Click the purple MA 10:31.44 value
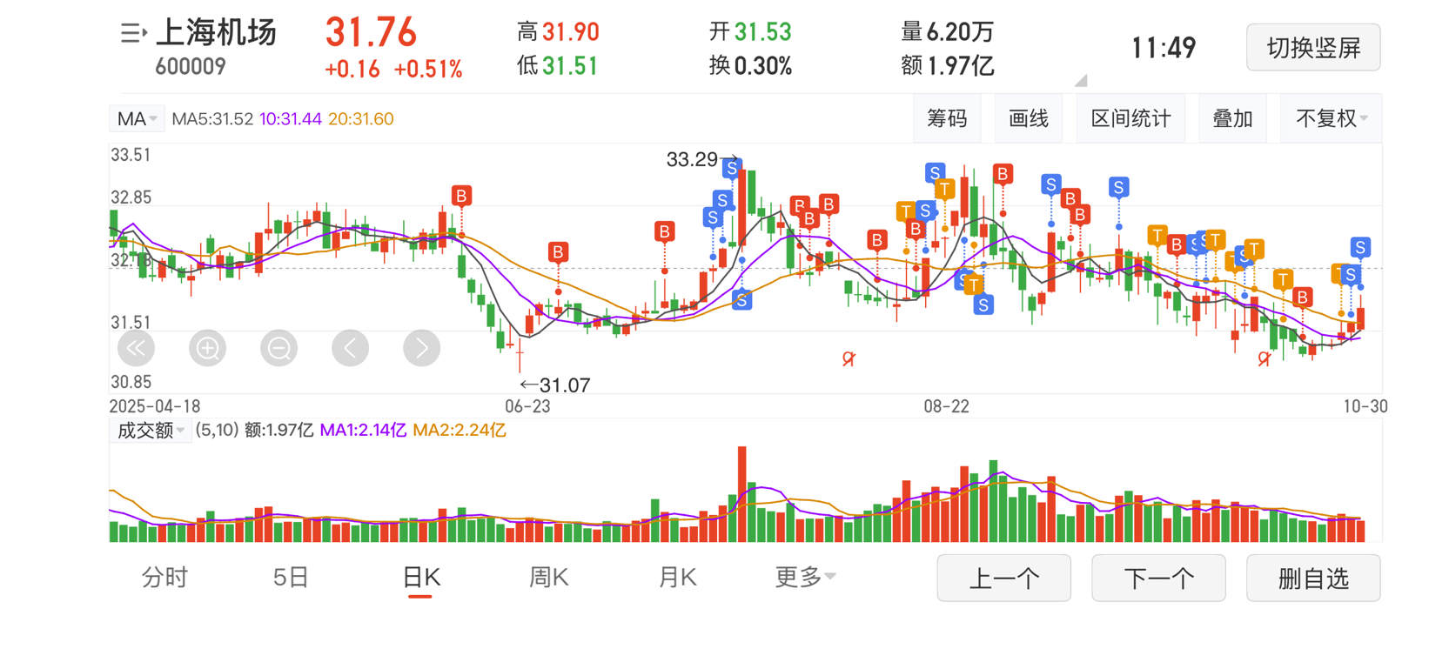The height and width of the screenshot is (669, 1449). point(291,119)
